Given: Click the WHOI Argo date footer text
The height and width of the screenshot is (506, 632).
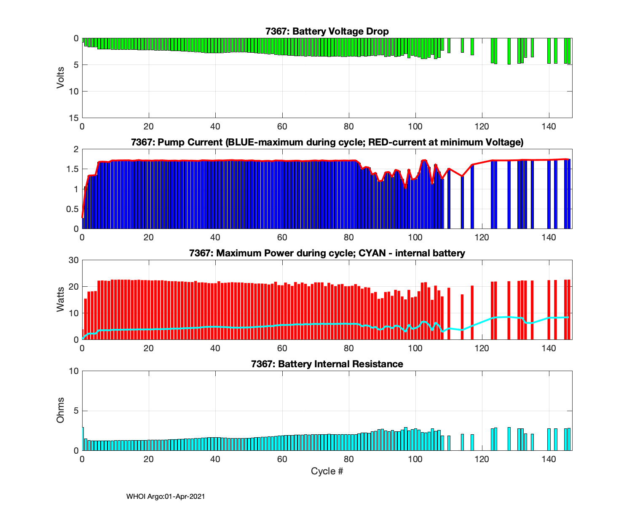Looking at the screenshot, I should pyautogui.click(x=166, y=497).
